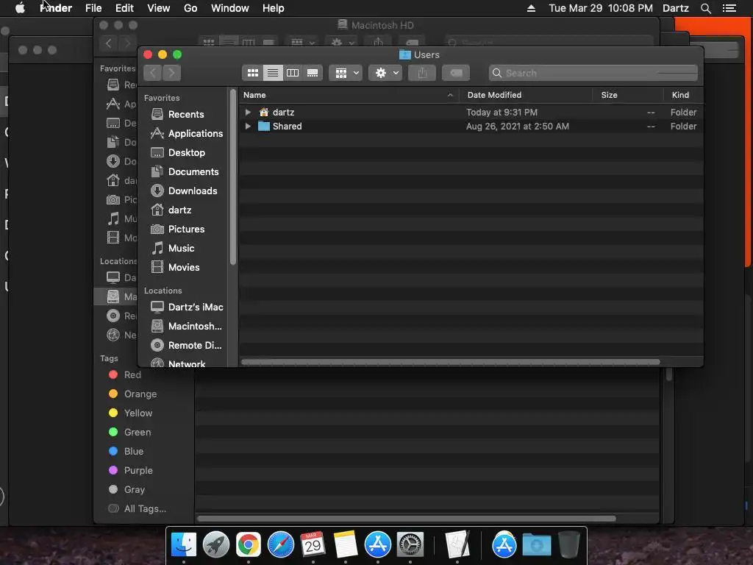This screenshot has width=753, height=565.
Task: Open the View menu
Action: [x=159, y=8]
